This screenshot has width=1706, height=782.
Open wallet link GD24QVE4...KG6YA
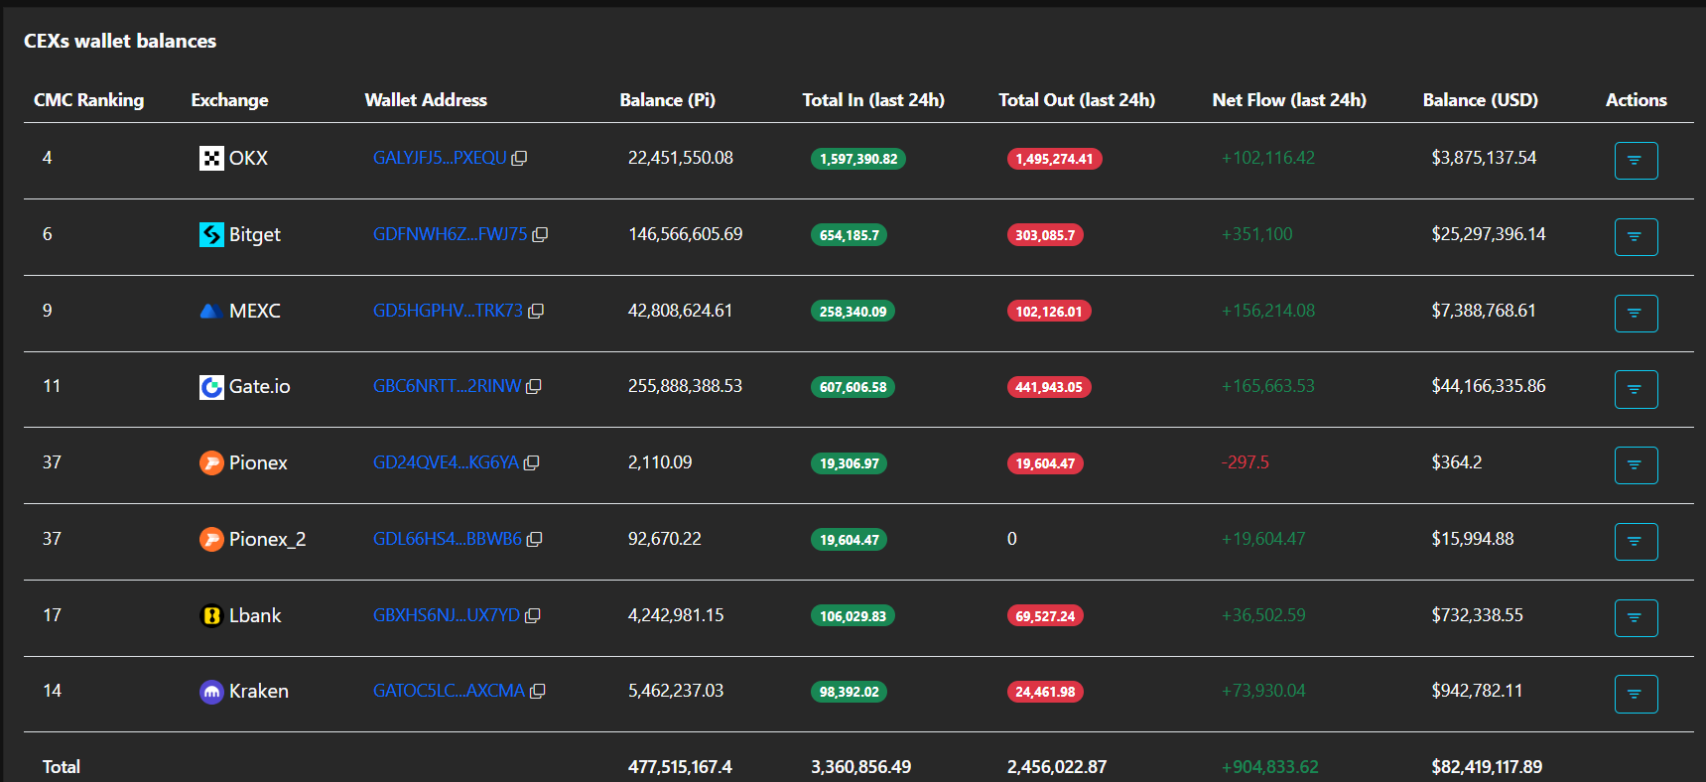pyautogui.click(x=446, y=462)
